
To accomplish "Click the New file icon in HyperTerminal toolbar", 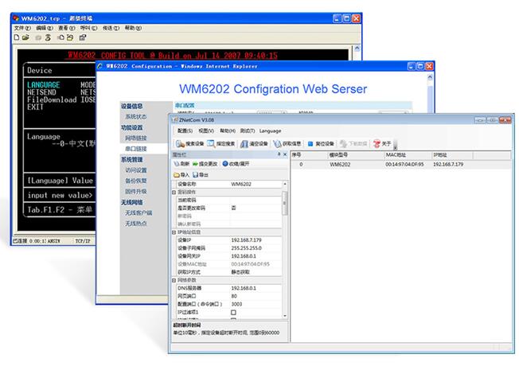I will click(17, 37).
